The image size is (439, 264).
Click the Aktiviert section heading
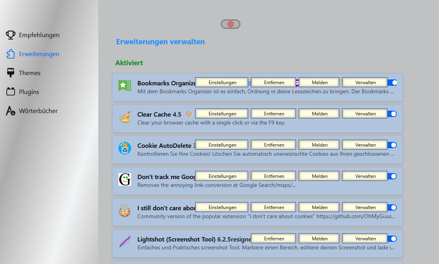point(129,63)
